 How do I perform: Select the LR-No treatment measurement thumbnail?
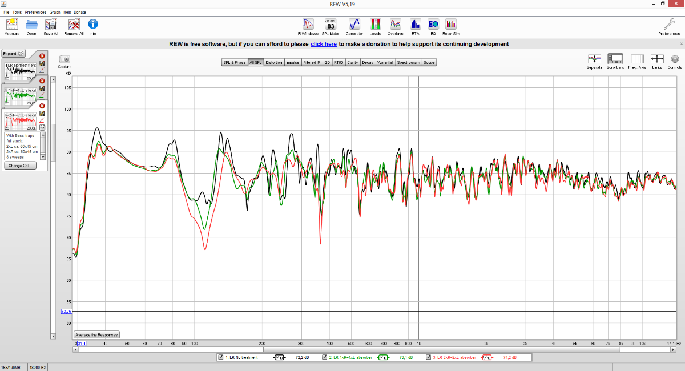click(x=21, y=72)
